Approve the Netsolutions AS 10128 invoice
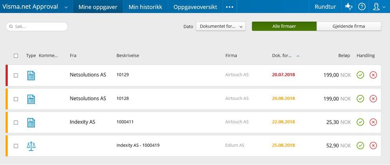Screen dimensions: 390x165 [x=360, y=99]
